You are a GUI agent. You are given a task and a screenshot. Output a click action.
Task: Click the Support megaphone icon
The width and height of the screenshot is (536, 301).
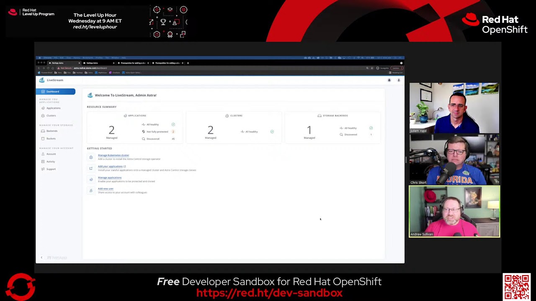[x=43, y=169]
